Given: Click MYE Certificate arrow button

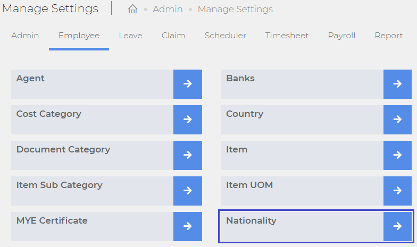Looking at the screenshot, I should click(188, 226).
